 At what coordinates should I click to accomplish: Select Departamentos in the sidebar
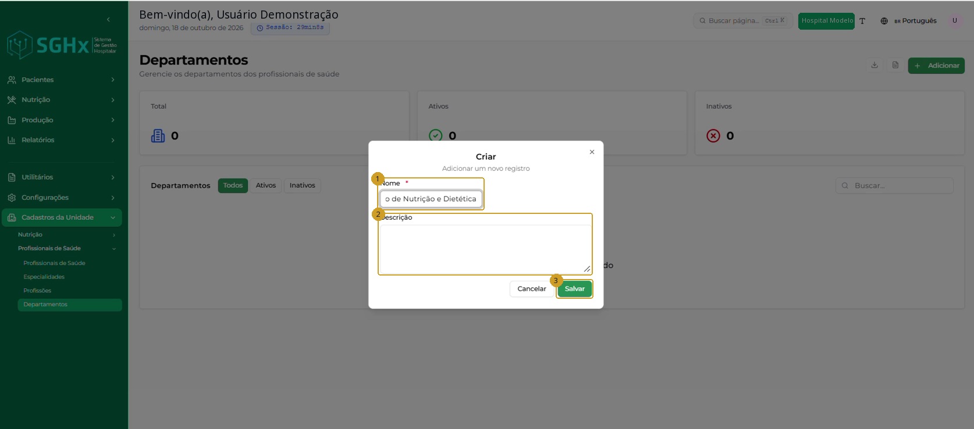coord(69,305)
